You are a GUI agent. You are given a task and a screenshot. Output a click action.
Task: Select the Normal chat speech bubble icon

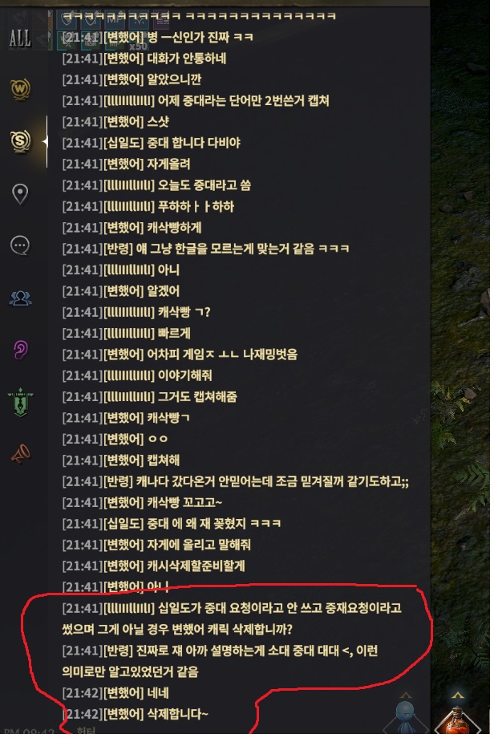20,245
